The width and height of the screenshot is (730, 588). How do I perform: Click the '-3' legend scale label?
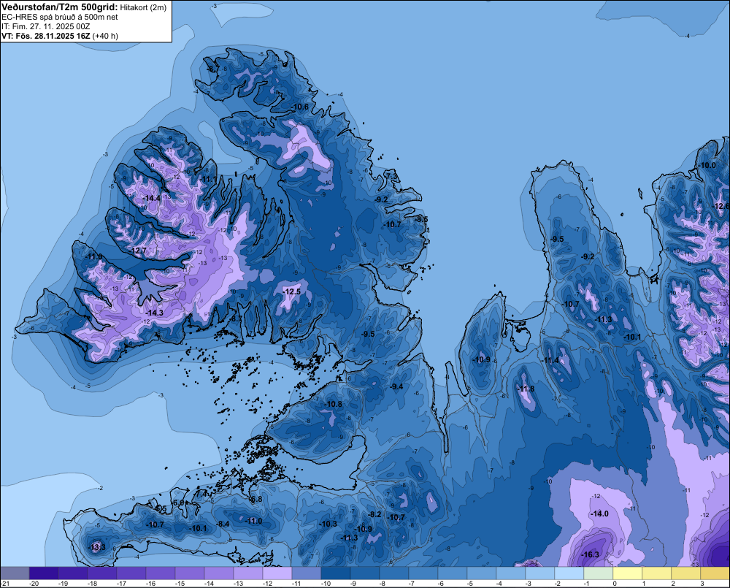pos(529,584)
